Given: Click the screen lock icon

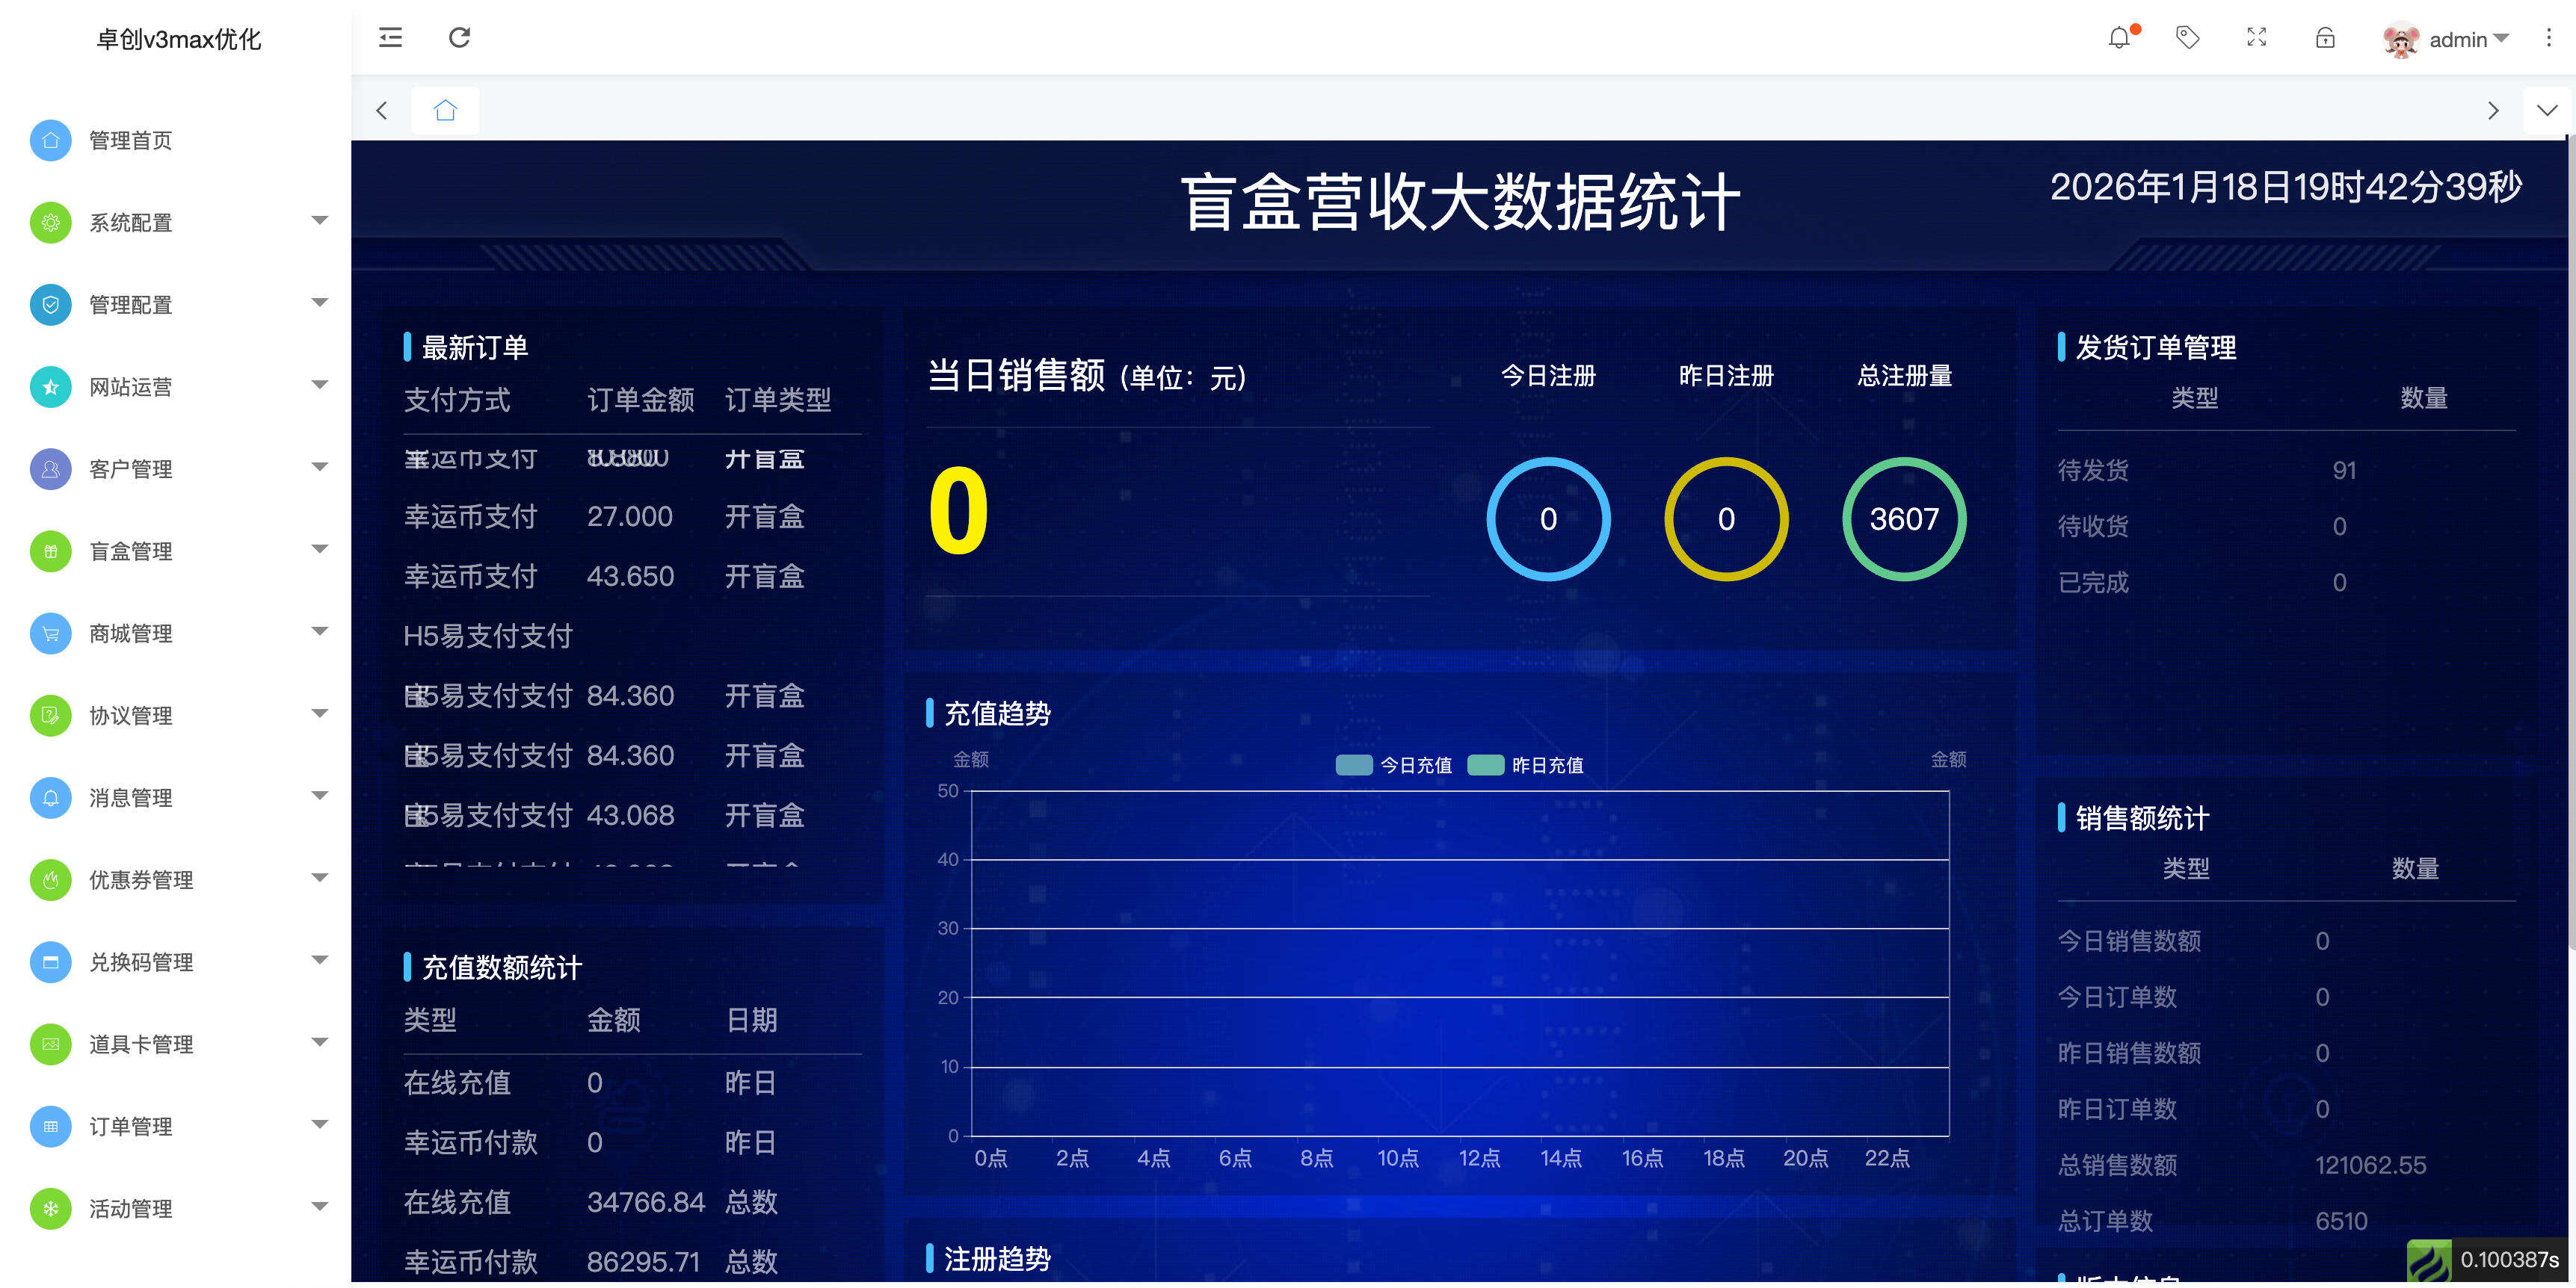Looking at the screenshot, I should [x=2324, y=38].
